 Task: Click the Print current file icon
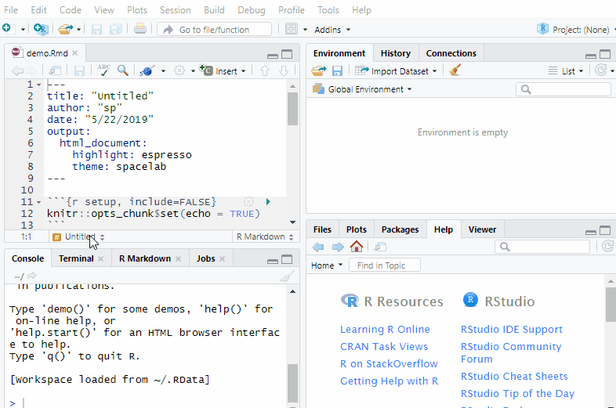click(x=140, y=29)
